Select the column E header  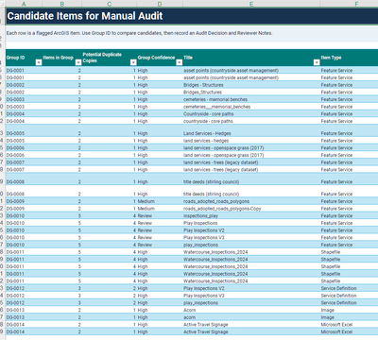click(x=251, y=4)
